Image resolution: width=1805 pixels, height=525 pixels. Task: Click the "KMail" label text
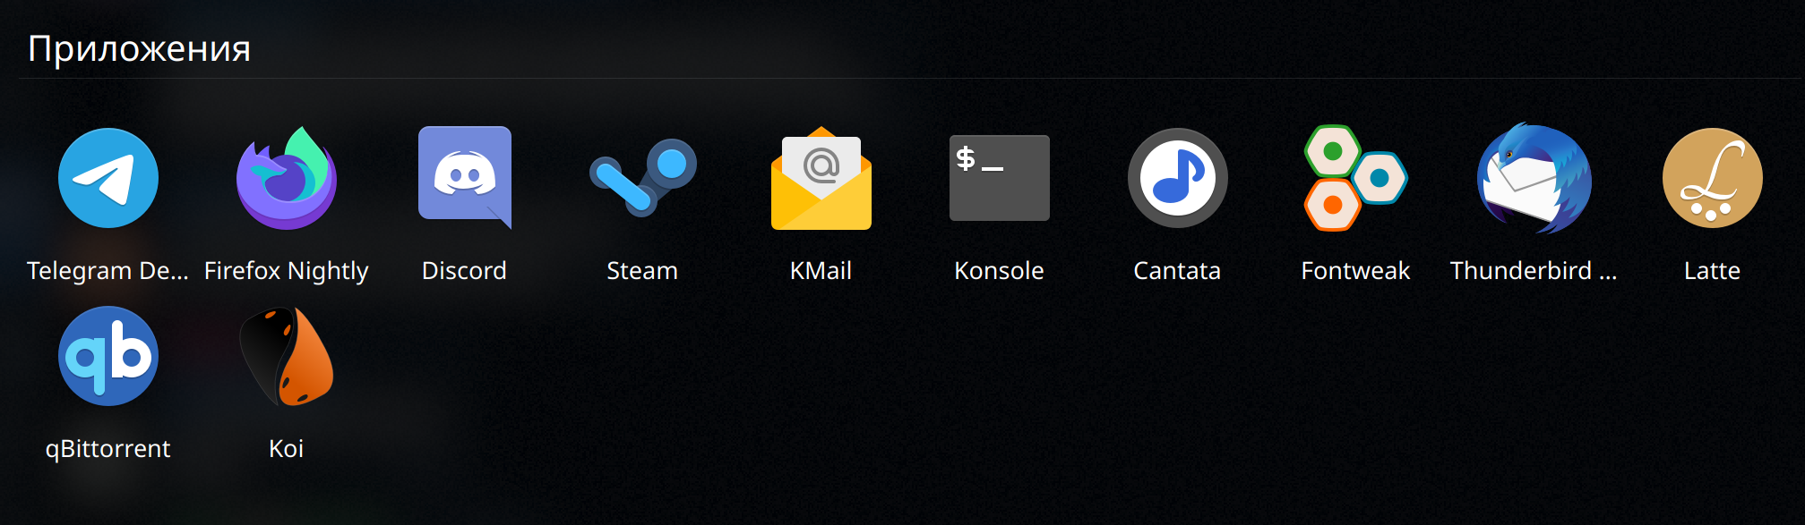click(x=821, y=271)
